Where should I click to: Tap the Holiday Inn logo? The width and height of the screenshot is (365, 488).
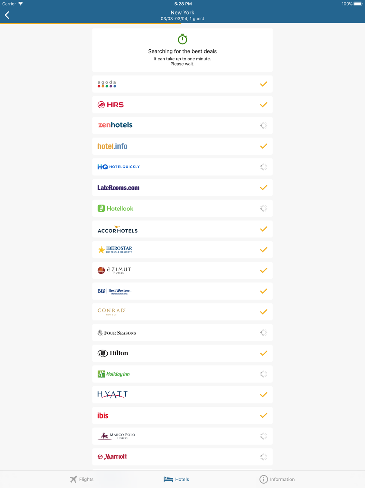click(x=114, y=374)
